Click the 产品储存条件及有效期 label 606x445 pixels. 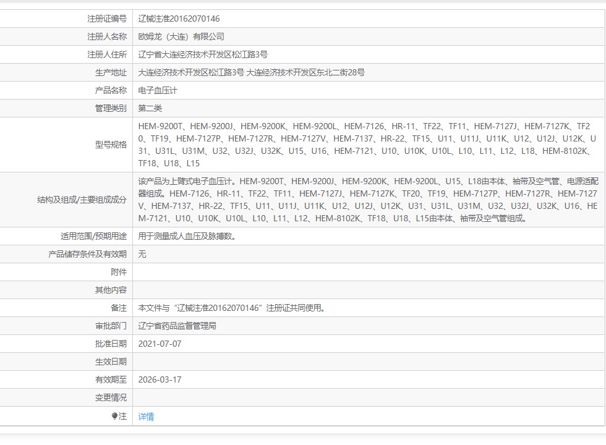tap(87, 254)
